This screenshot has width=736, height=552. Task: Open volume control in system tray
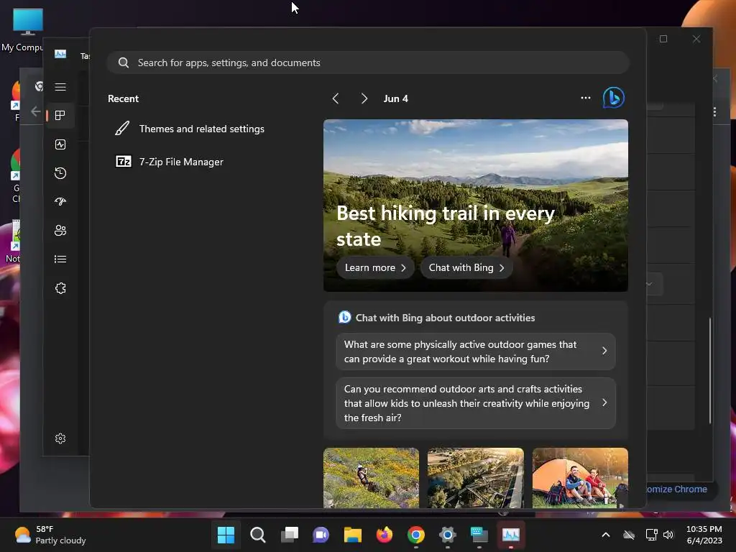[668, 535]
